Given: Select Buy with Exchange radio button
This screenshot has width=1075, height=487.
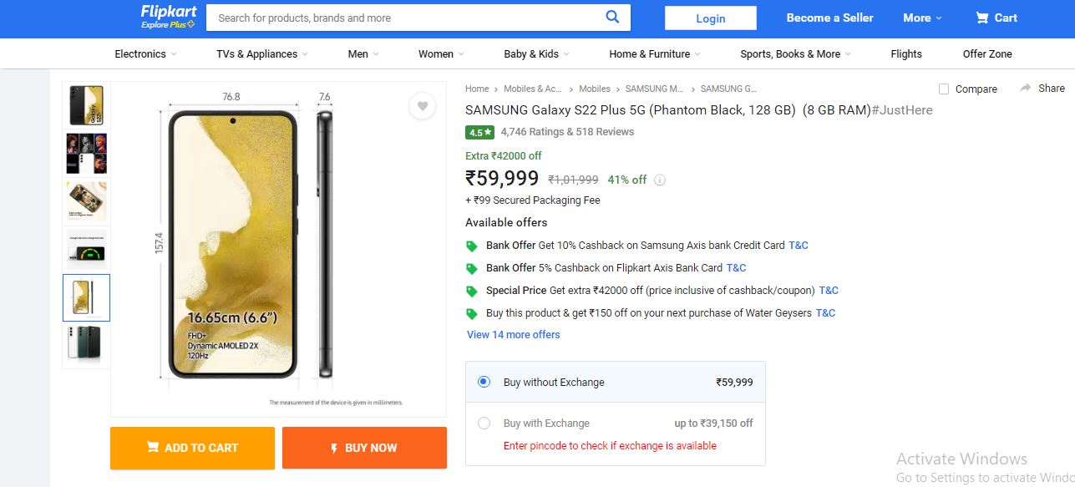Looking at the screenshot, I should coord(484,423).
